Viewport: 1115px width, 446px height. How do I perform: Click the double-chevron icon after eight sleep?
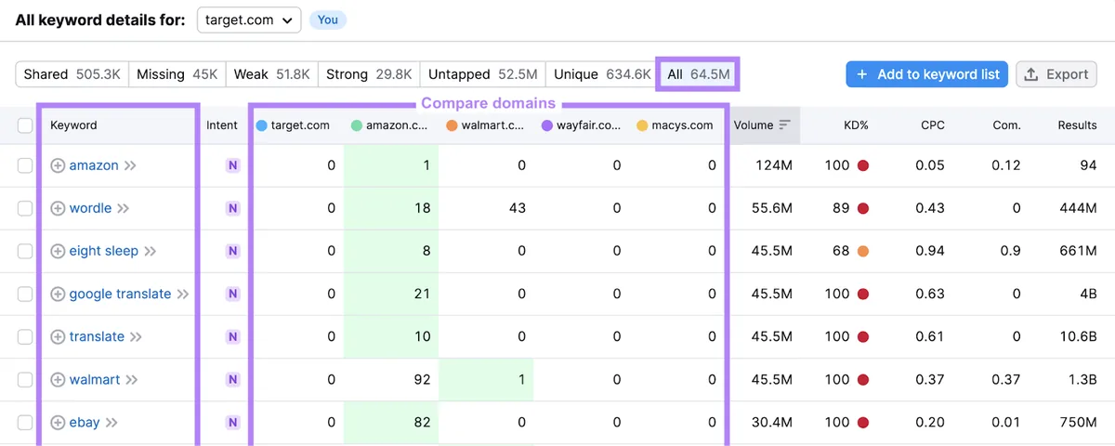point(151,251)
